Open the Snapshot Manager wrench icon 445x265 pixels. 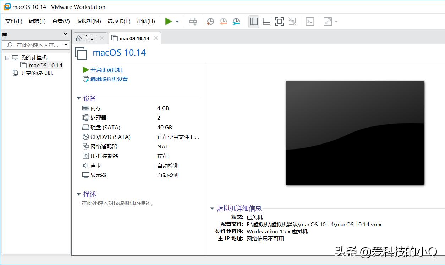tap(235, 21)
